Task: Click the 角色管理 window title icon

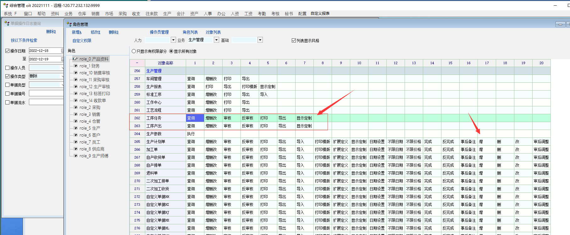Action: pos(69,24)
